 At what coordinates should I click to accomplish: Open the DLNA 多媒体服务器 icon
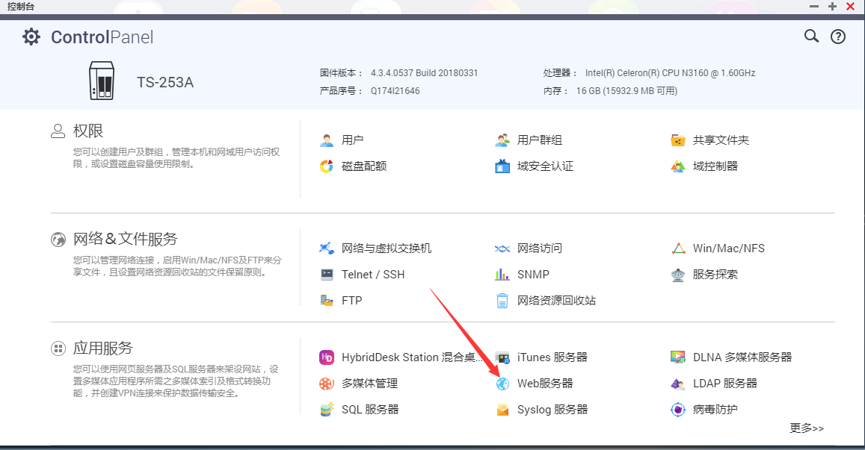pyautogui.click(x=678, y=357)
